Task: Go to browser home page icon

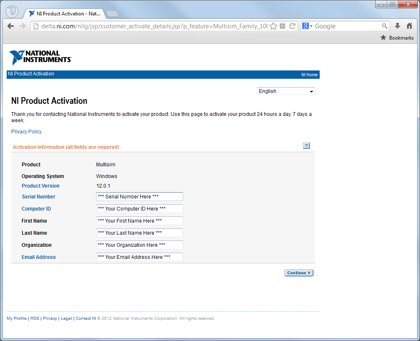Action: coord(409,26)
